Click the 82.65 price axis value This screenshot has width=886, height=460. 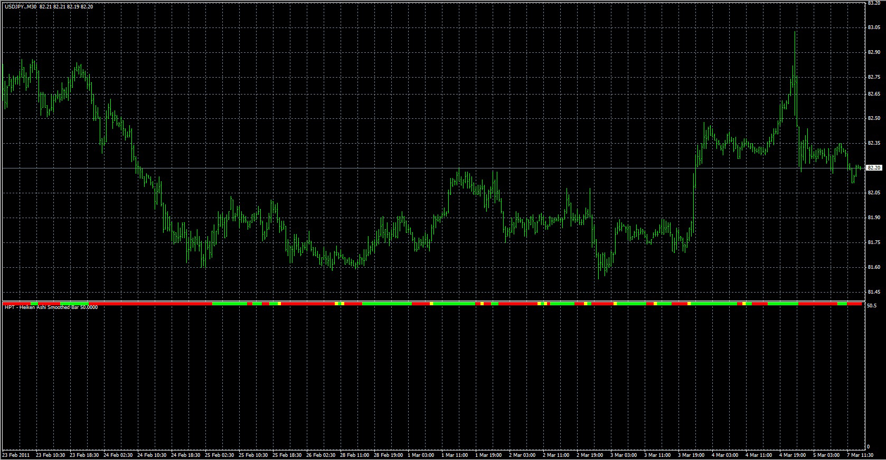pos(874,94)
